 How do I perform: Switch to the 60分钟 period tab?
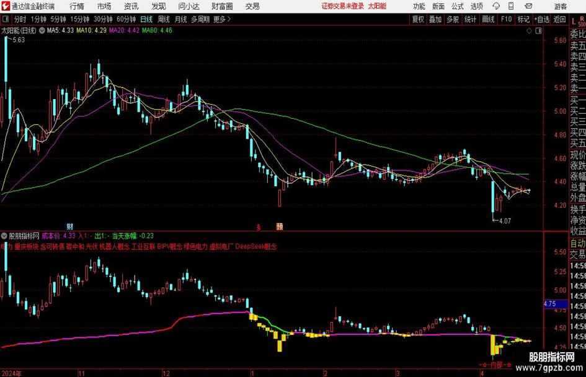(127, 19)
